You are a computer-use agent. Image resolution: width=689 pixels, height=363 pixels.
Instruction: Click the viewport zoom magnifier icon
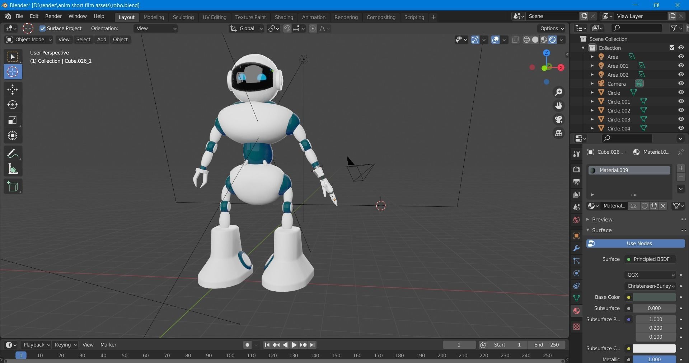click(559, 92)
